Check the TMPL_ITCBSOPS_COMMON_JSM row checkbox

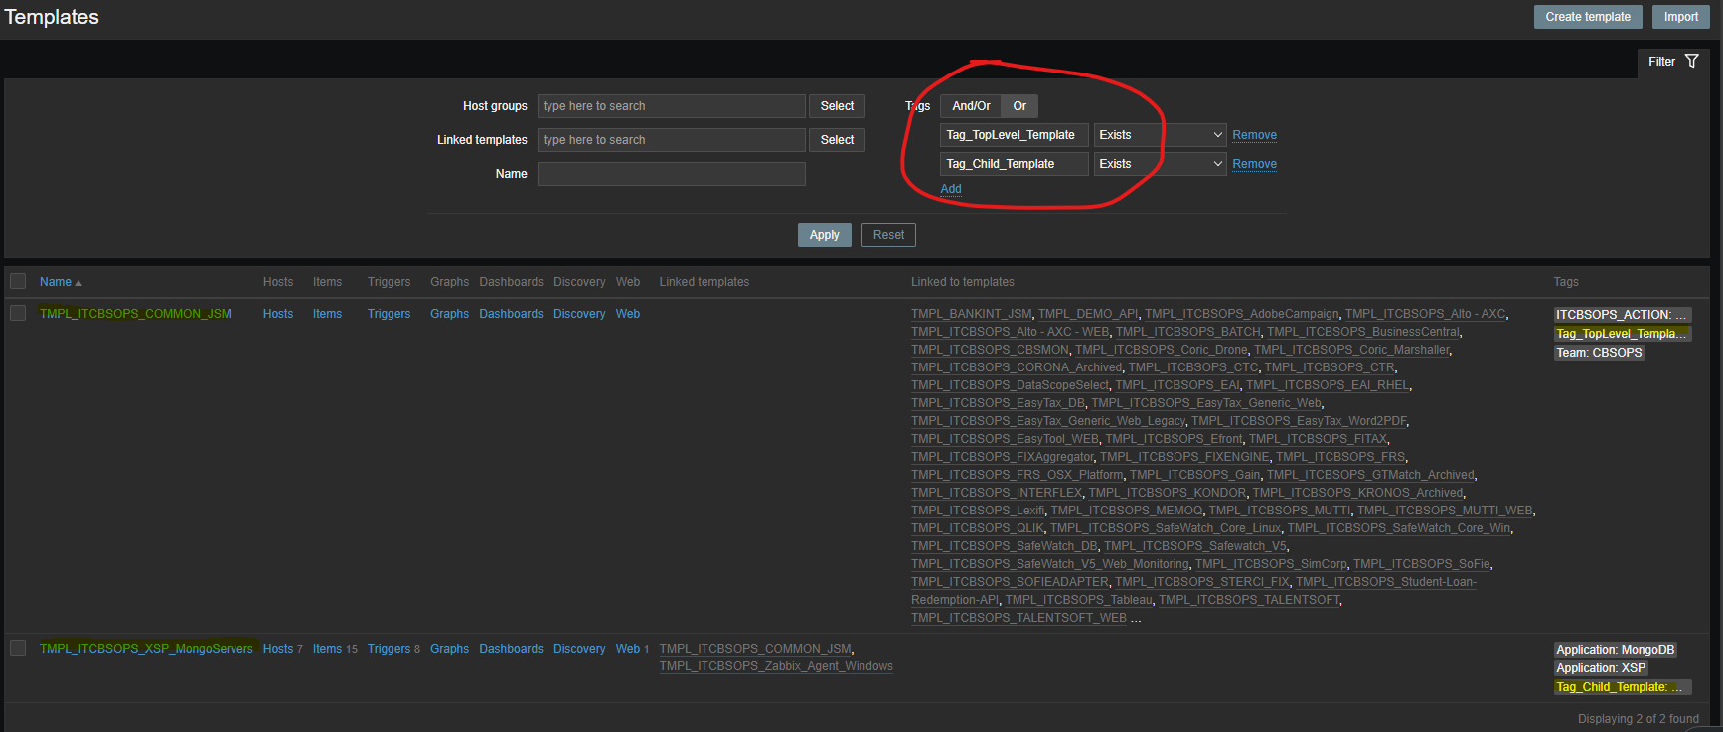(18, 314)
